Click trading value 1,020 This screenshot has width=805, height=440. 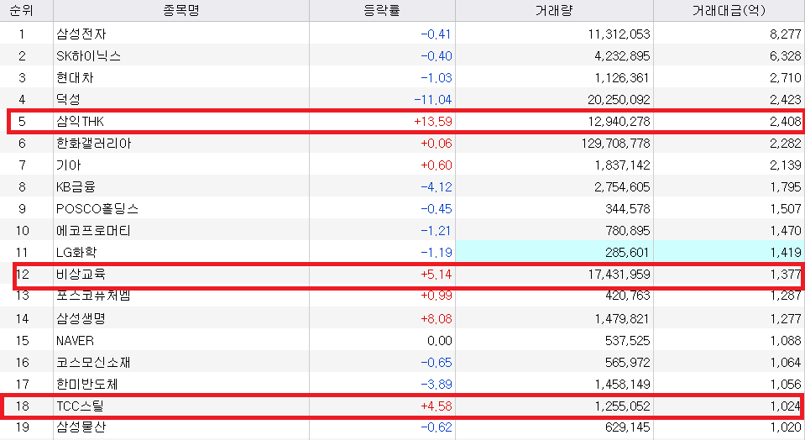786,427
